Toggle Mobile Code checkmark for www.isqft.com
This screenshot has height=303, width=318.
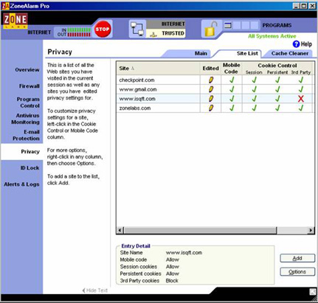pos(232,99)
